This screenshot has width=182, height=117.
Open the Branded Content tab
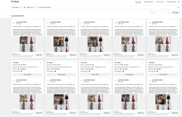(x=171, y=2)
